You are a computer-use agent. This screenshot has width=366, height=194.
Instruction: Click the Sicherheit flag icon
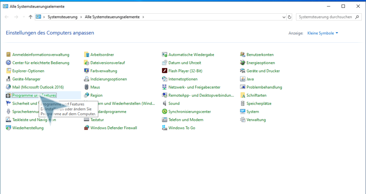pos(9,103)
